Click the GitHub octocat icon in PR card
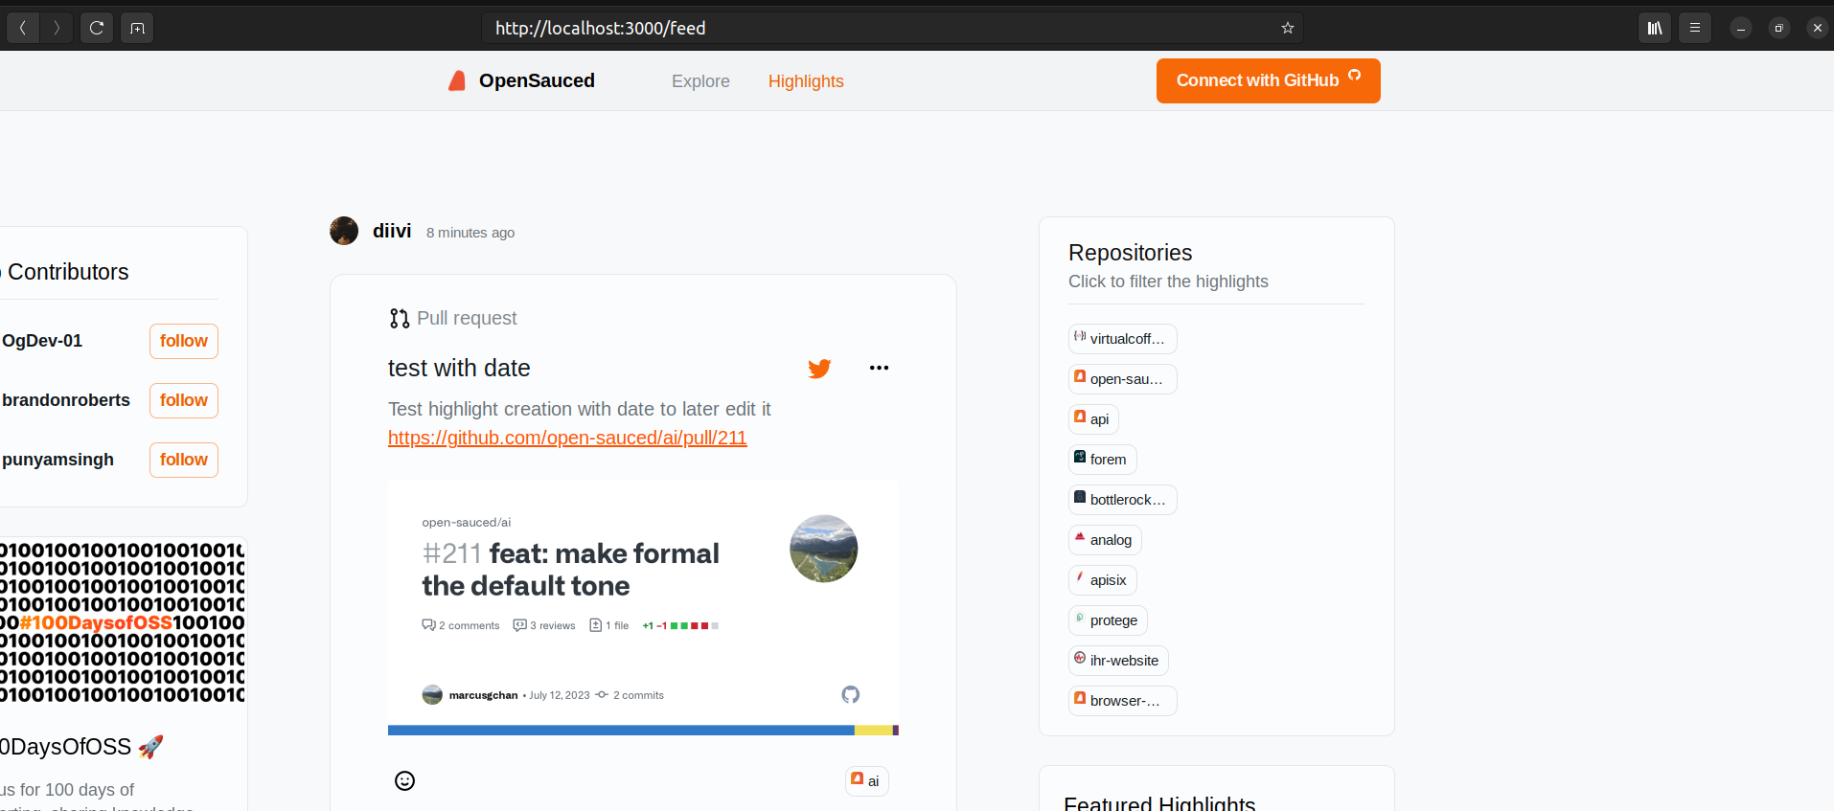Image resolution: width=1834 pixels, height=811 pixels. [x=851, y=694]
